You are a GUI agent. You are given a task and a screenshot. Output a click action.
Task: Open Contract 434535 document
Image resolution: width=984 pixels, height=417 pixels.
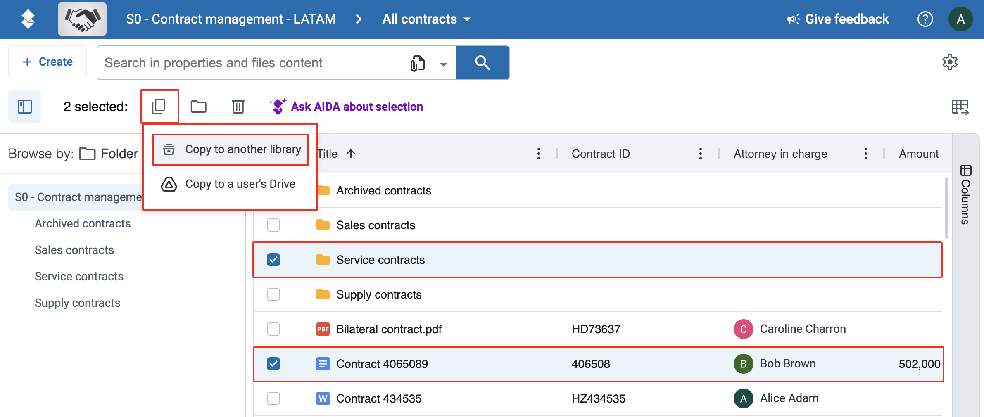coord(379,398)
